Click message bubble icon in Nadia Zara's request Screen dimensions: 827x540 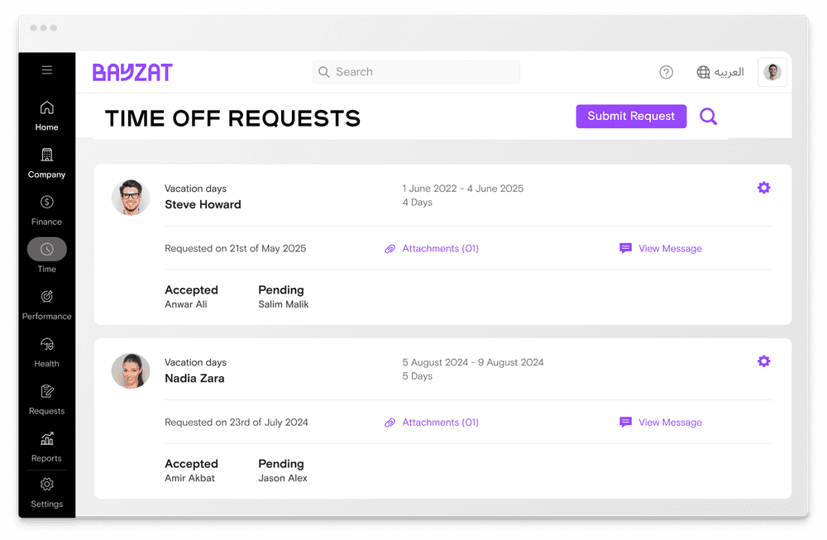pyautogui.click(x=625, y=422)
